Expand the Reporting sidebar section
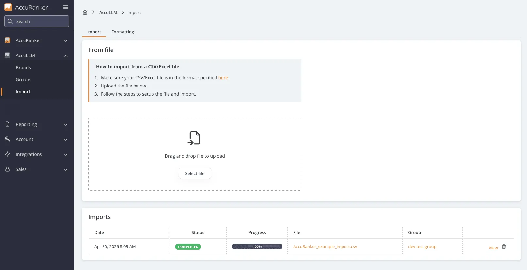 click(x=66, y=124)
